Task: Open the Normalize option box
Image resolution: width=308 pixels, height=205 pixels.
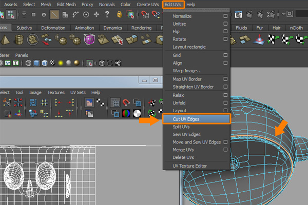Action: (x=225, y=16)
